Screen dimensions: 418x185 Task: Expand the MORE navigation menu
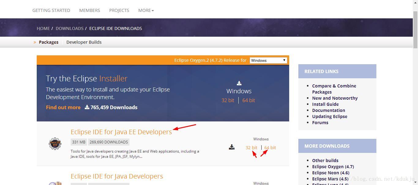point(146,10)
